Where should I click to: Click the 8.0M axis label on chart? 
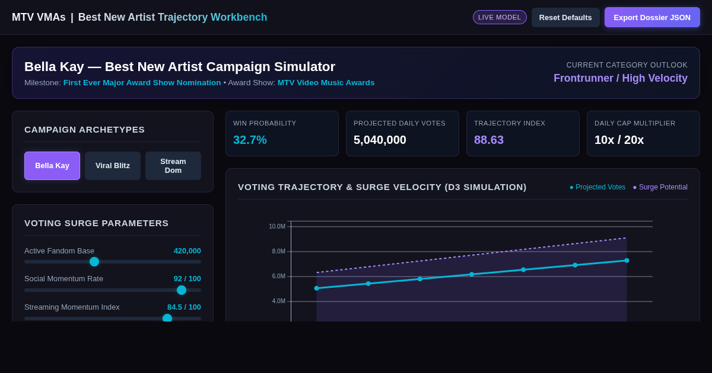pyautogui.click(x=279, y=252)
